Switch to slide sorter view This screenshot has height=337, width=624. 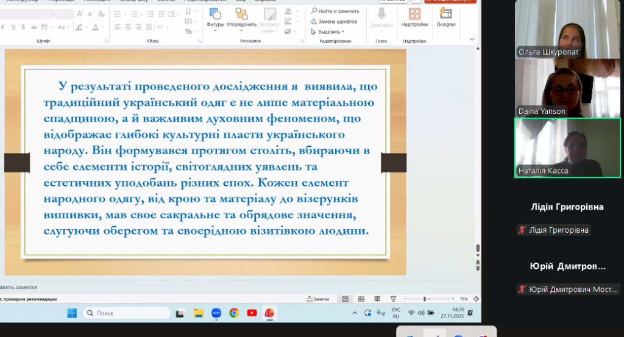pos(361,299)
